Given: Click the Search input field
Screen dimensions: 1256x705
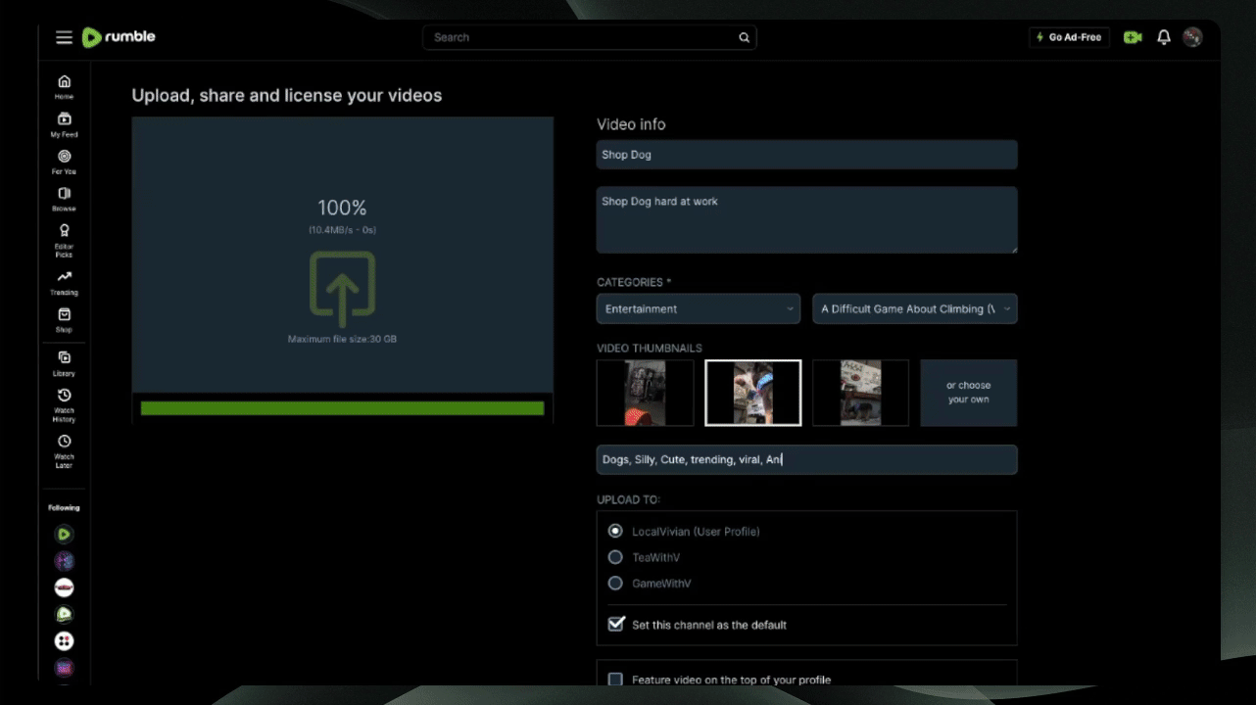Looking at the screenshot, I should 590,37.
